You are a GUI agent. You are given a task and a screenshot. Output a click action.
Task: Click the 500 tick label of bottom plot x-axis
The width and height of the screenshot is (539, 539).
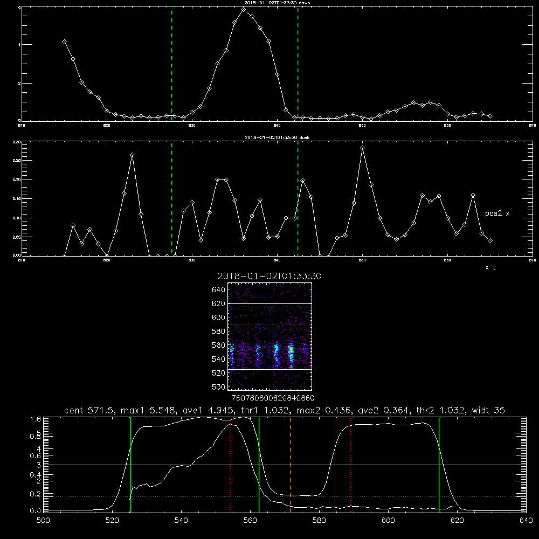(x=43, y=521)
